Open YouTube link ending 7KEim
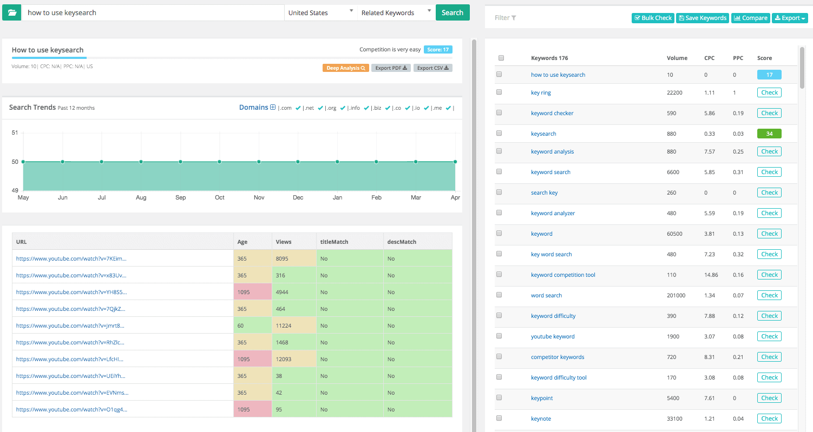Image resolution: width=813 pixels, height=432 pixels. pos(71,258)
